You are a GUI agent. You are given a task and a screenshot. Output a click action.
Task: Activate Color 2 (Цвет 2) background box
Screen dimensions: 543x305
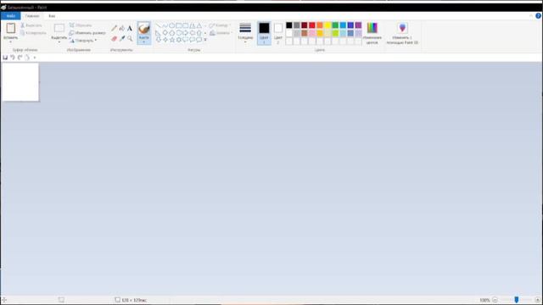[x=278, y=33]
